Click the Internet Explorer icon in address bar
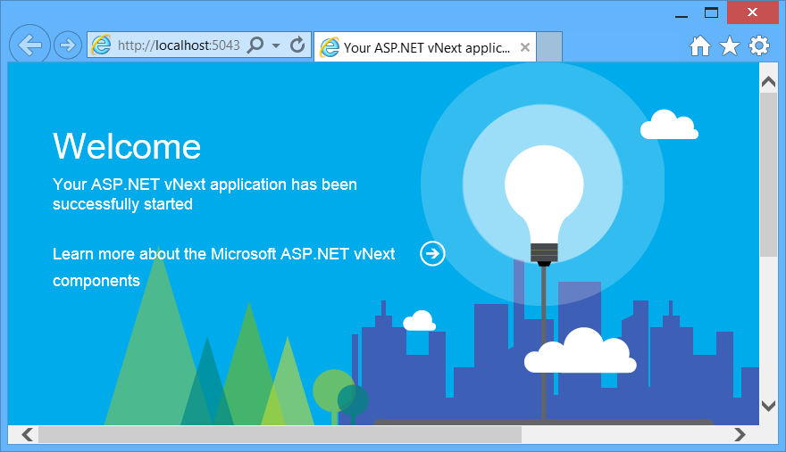Screen dimensions: 786x452 coord(101,45)
